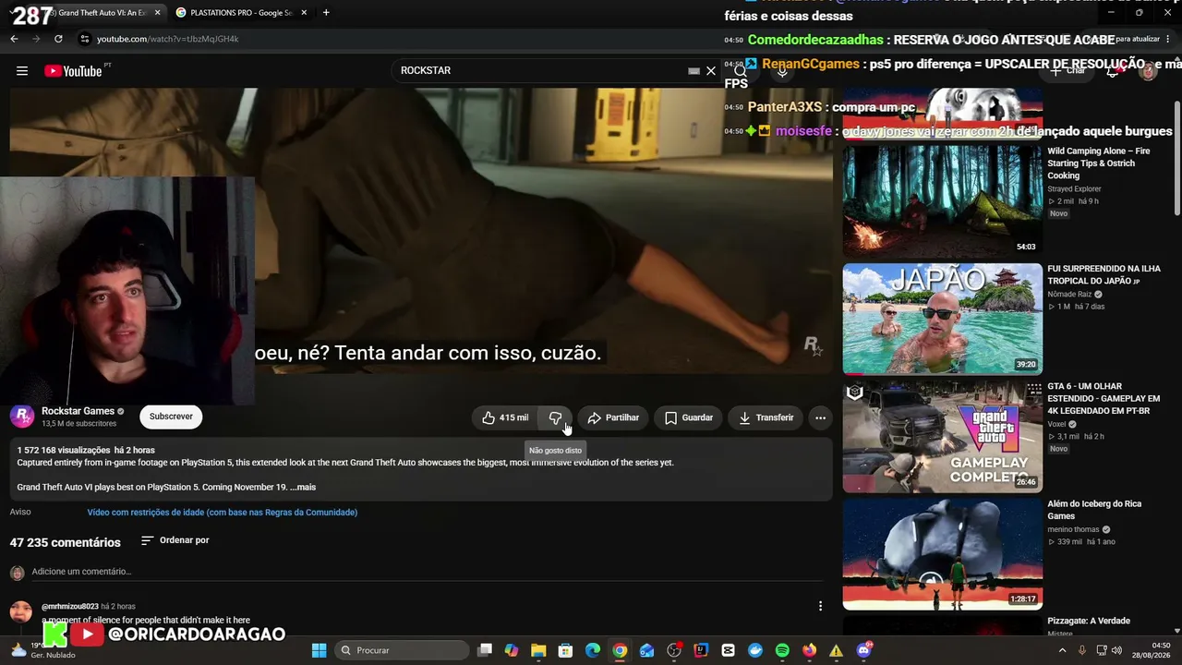
Task: Subscribe to Rockstar Games channel
Action: 171,417
